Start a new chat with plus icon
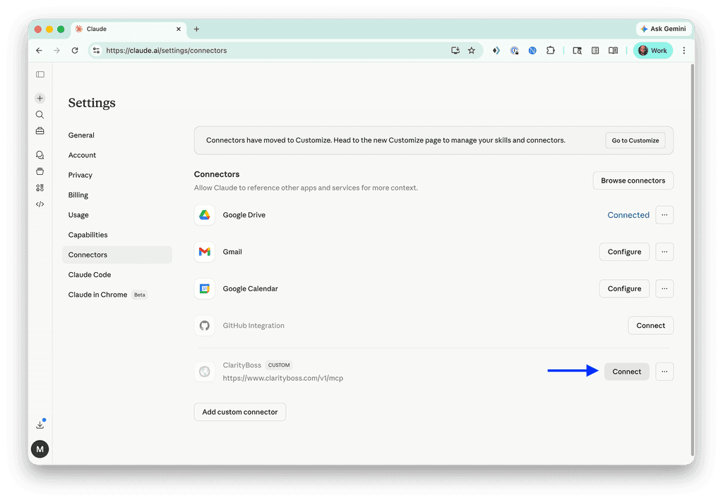Viewport: 723px width, 502px height. pos(40,98)
